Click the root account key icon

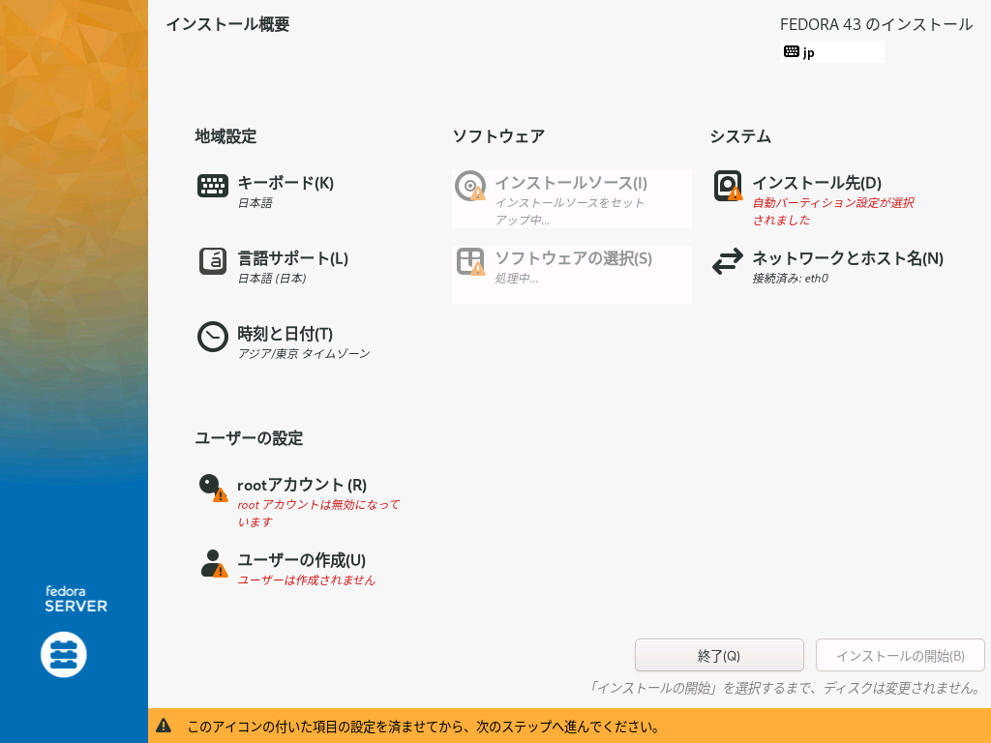[212, 487]
